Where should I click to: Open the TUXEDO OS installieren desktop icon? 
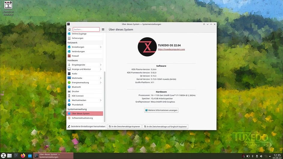[x=8, y=8]
